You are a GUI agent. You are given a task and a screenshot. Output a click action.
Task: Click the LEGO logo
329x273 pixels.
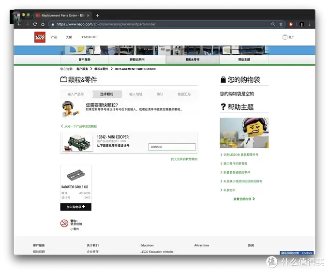(x=40, y=37)
